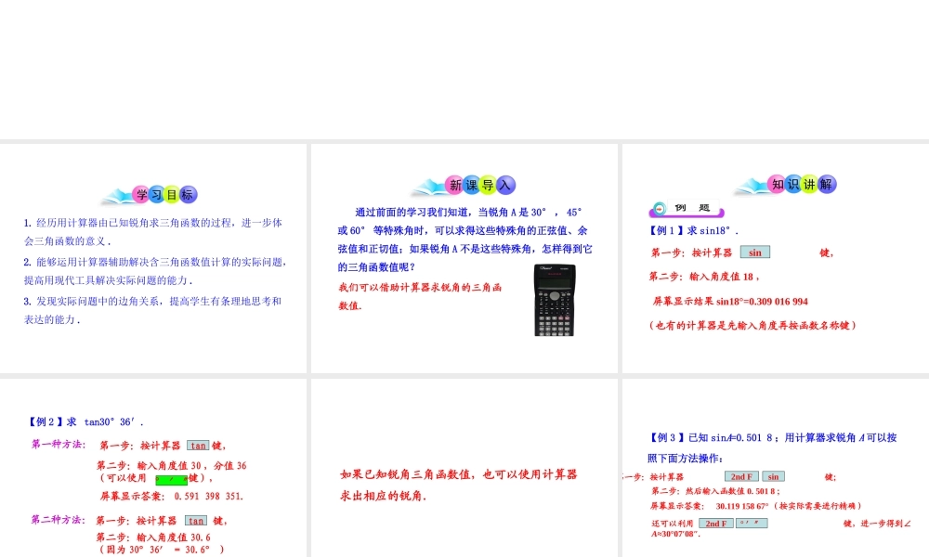
Task: Toggle the 2nd F key box in Example 3
Action: click(740, 476)
